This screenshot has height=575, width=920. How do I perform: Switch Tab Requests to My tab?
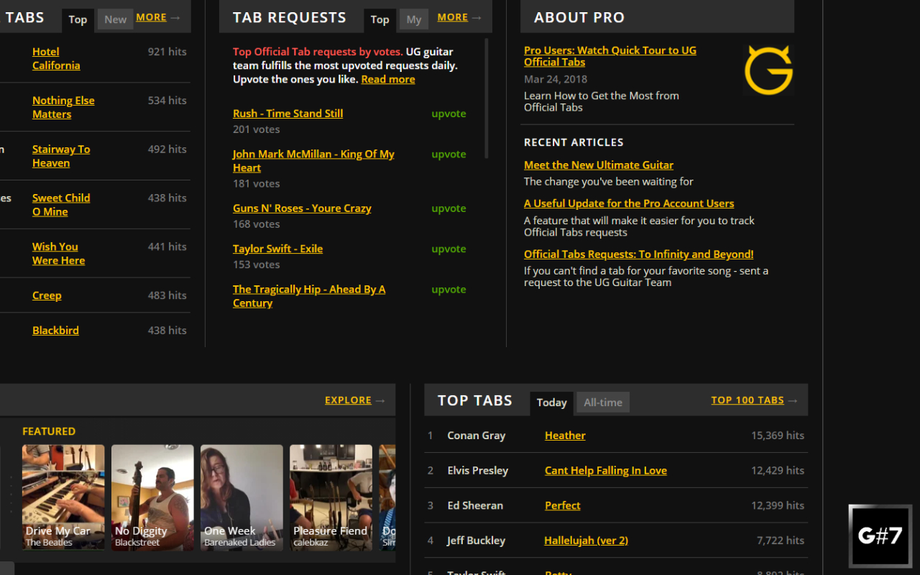click(x=414, y=19)
